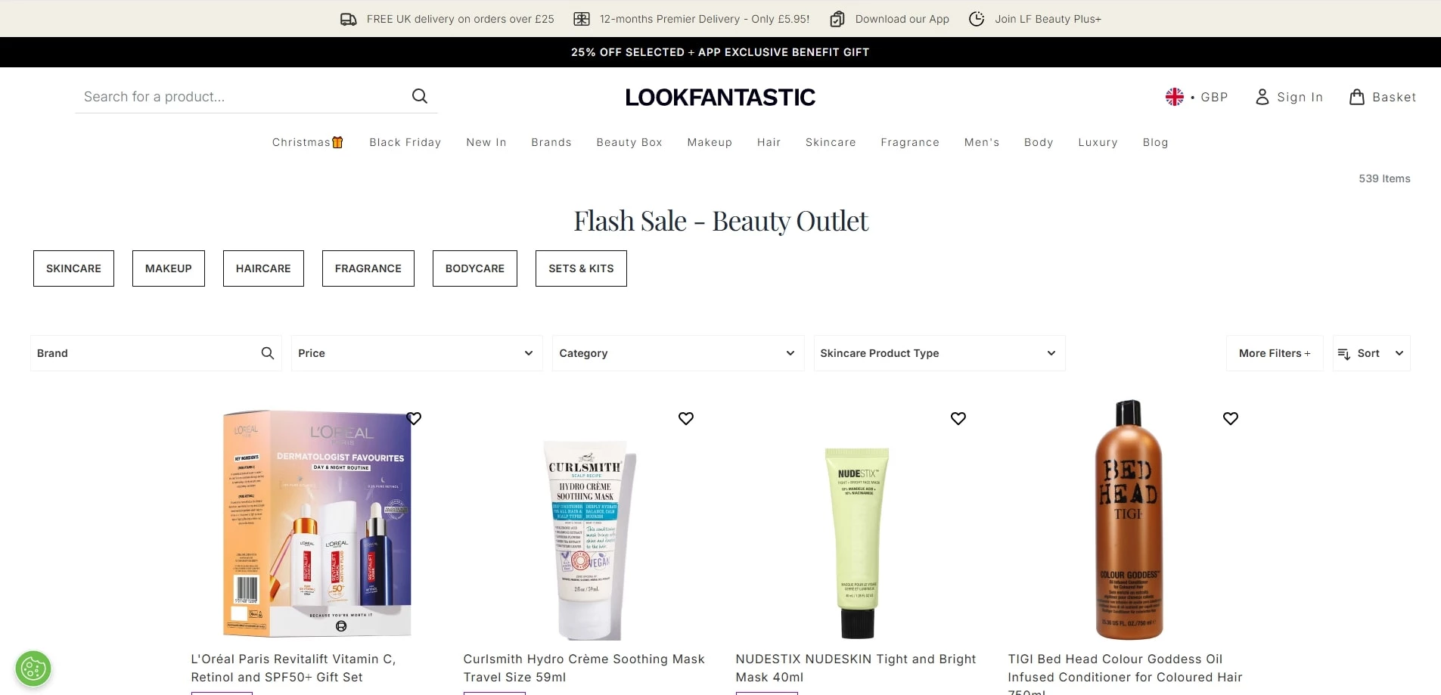
Task: Click the Join LF Beauty Plus icon
Action: 977,18
